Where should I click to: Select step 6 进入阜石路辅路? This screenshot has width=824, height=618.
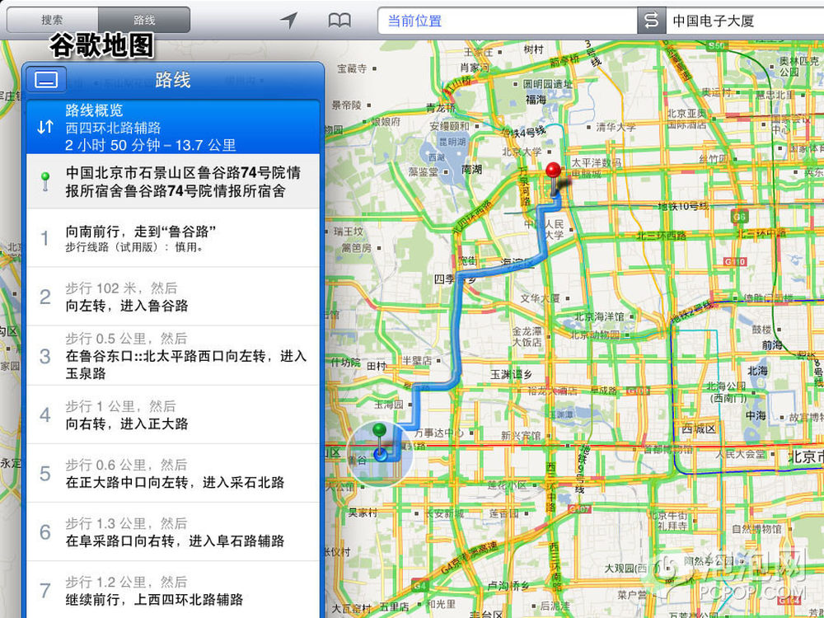coord(173,531)
